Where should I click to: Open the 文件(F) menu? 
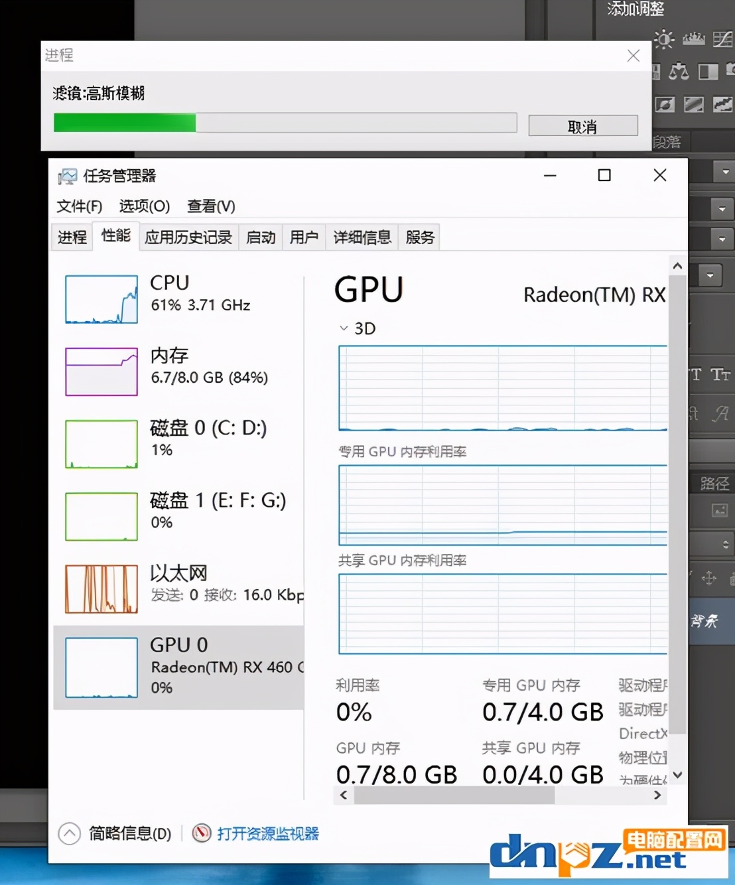(79, 206)
